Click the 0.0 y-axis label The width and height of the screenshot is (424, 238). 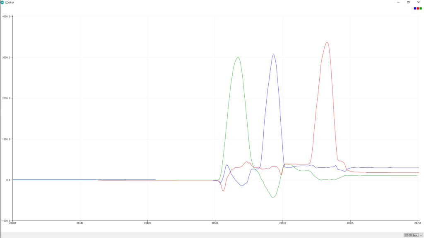tap(8, 180)
